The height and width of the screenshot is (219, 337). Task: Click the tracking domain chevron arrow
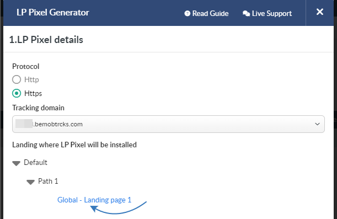click(x=317, y=124)
